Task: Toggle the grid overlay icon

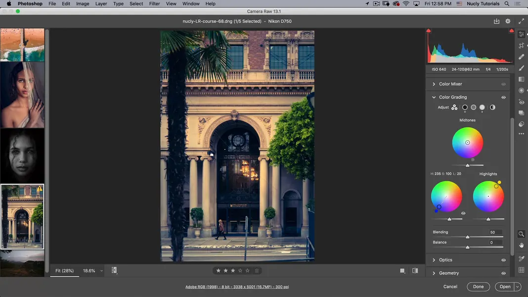Action: pos(521,270)
